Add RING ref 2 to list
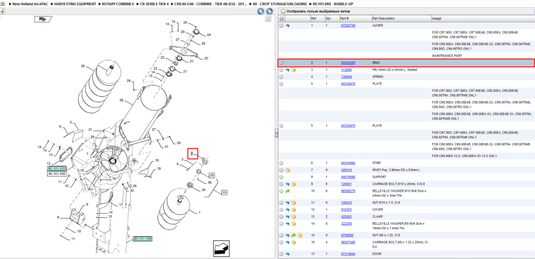Screen dimensions: 535x259 (281, 63)
